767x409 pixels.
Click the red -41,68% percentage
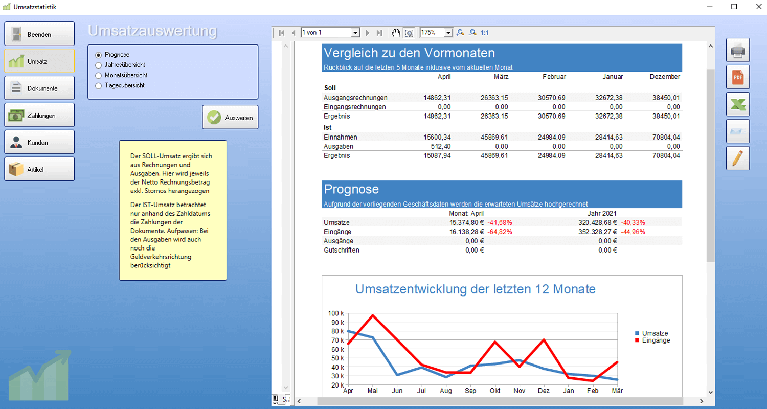point(500,222)
